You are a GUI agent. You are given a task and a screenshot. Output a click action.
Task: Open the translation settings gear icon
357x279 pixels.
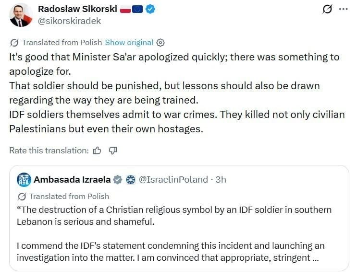pos(161,42)
